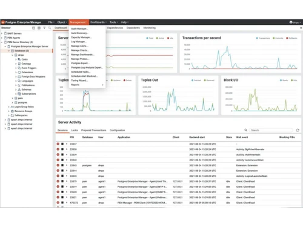The height and width of the screenshot is (227, 303).
Task: Choose Manage Alerts menu entry
Action: pos(79,46)
